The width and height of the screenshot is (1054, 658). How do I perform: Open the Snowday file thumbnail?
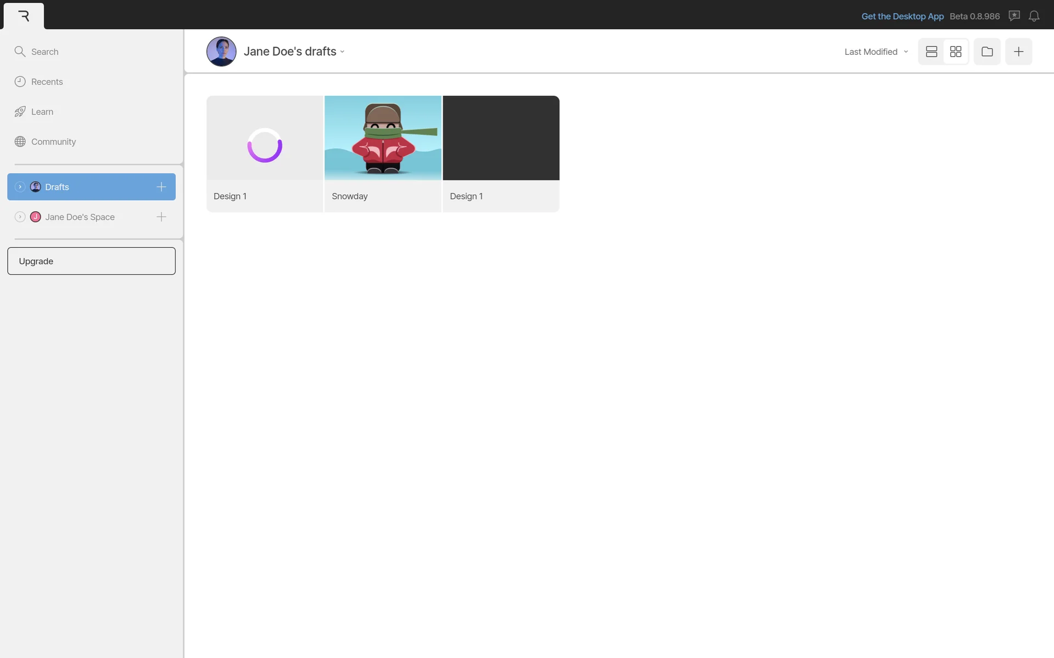[383, 138]
